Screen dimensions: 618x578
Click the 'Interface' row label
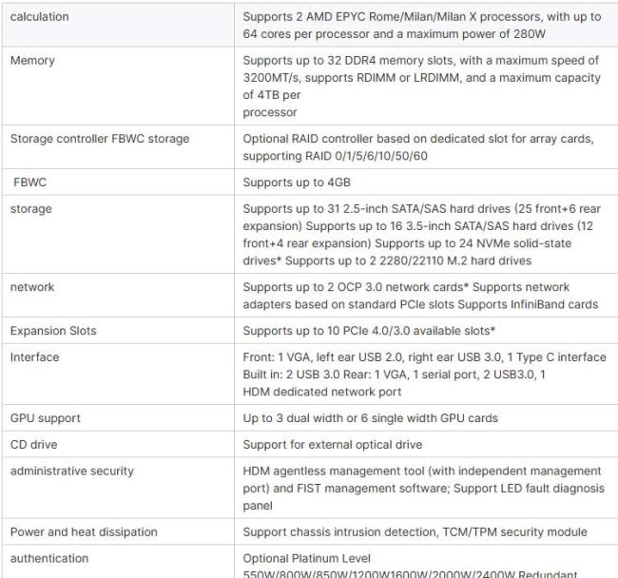[x=35, y=357]
